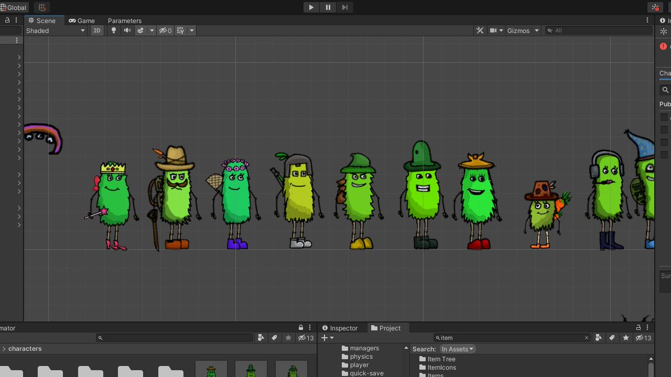
Task: Open the Shaded draw mode dropdown
Action: (55, 31)
